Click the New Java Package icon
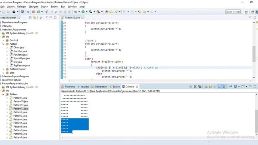 (33, 12)
